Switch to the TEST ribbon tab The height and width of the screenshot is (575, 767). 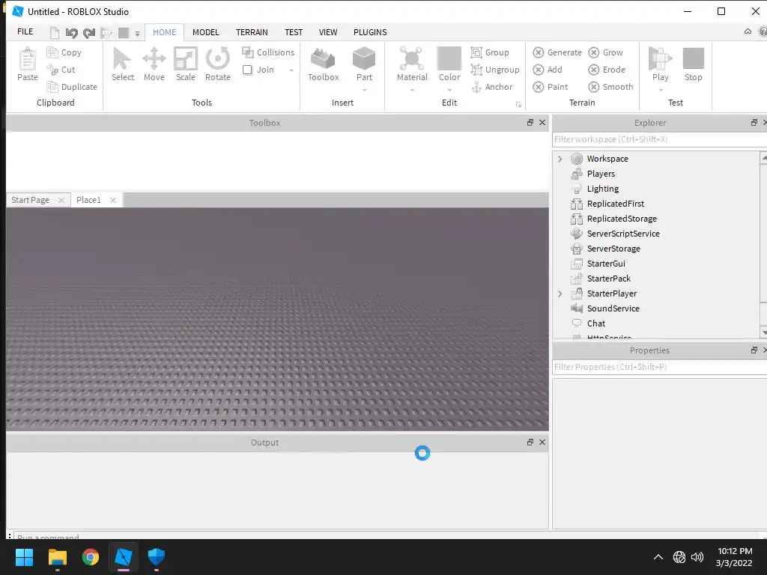click(294, 32)
